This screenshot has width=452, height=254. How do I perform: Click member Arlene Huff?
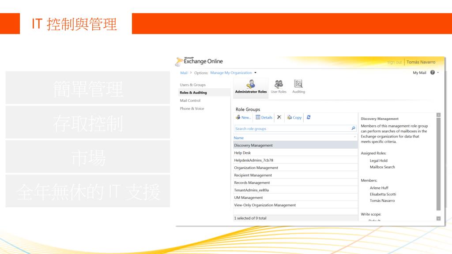(x=379, y=188)
